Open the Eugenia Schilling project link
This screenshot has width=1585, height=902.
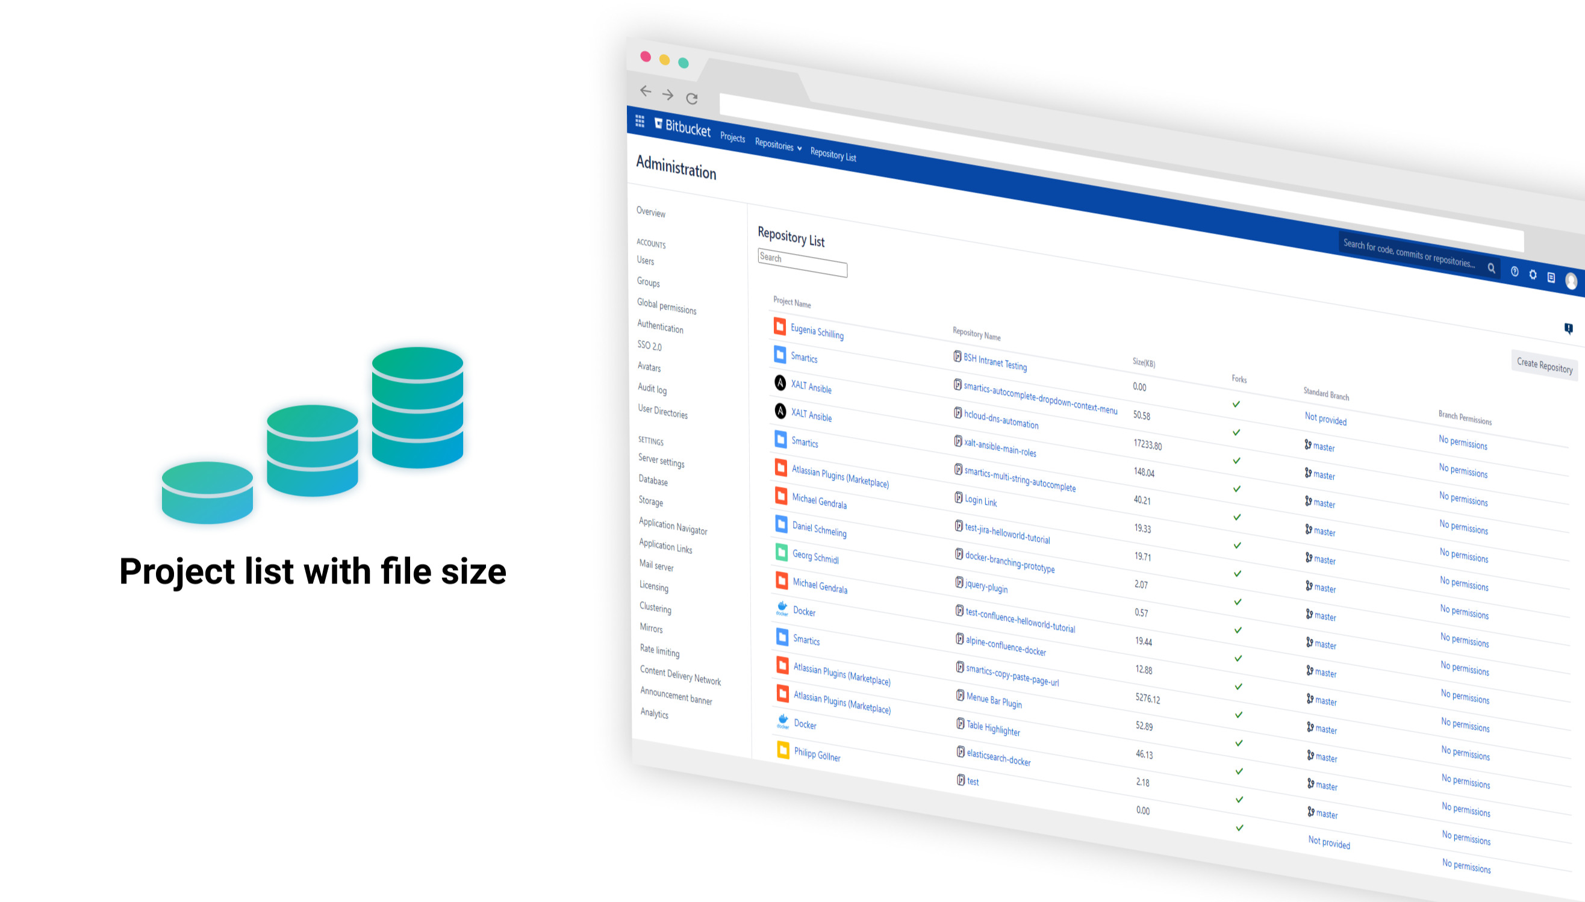click(x=817, y=331)
